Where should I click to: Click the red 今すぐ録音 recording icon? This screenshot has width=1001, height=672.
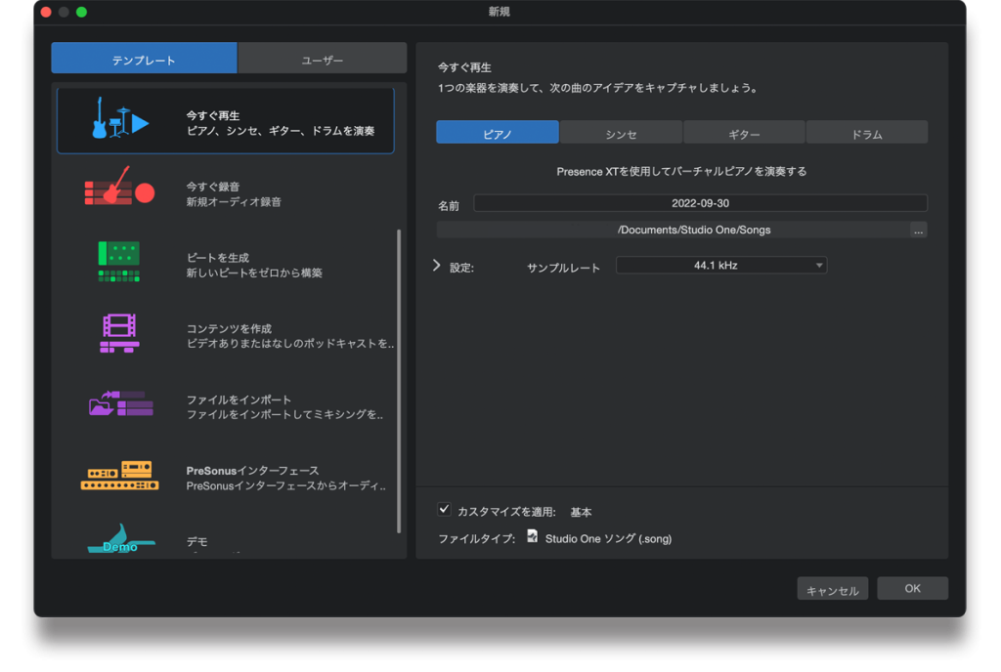119,190
